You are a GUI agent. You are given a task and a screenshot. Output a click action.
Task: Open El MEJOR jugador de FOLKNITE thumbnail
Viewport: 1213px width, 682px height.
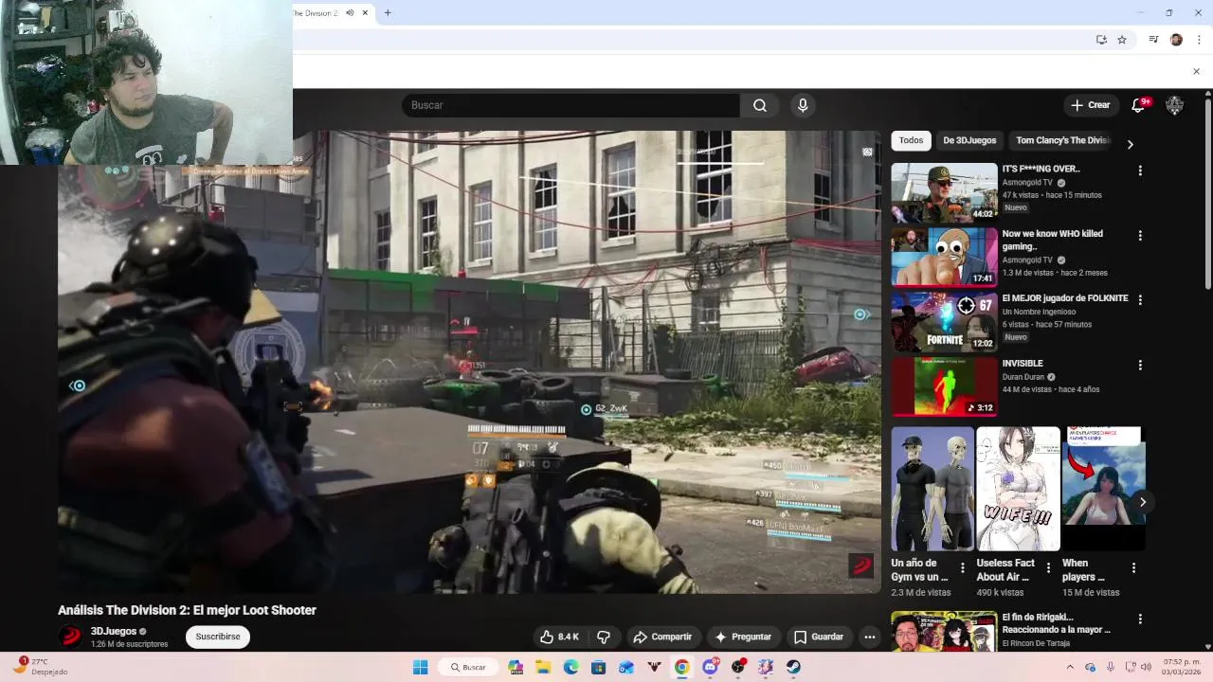coord(944,321)
